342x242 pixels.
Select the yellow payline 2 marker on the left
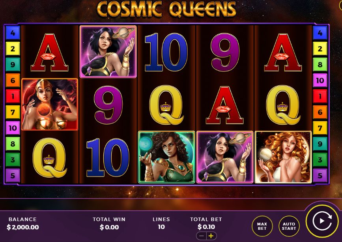(x=13, y=49)
